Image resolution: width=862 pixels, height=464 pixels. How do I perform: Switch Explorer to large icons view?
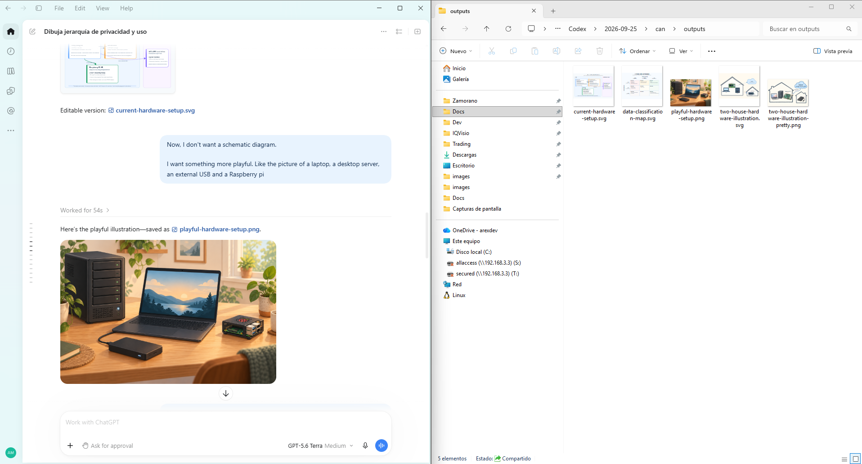855,459
